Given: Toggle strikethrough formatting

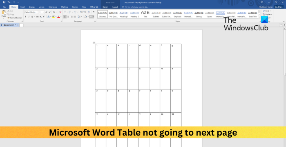Looking at the screenshot, I should (38, 17).
